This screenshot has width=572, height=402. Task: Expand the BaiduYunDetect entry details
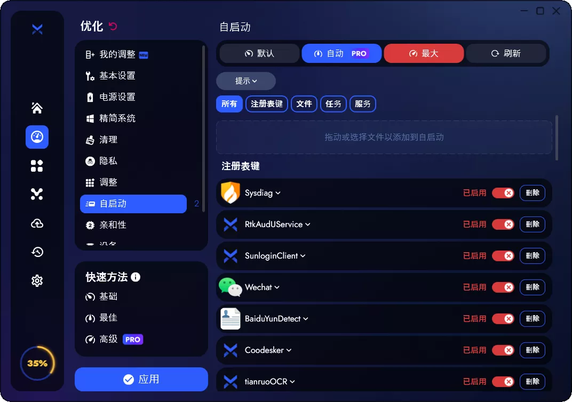click(306, 318)
